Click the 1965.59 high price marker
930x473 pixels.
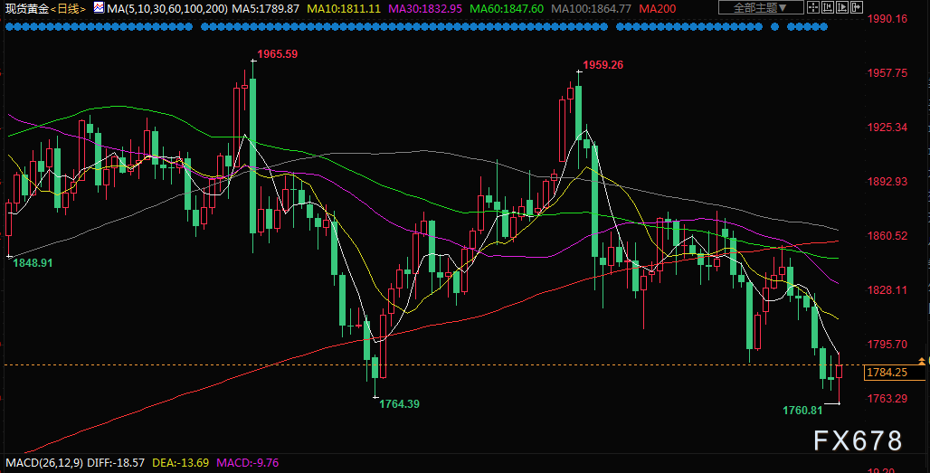(x=277, y=54)
